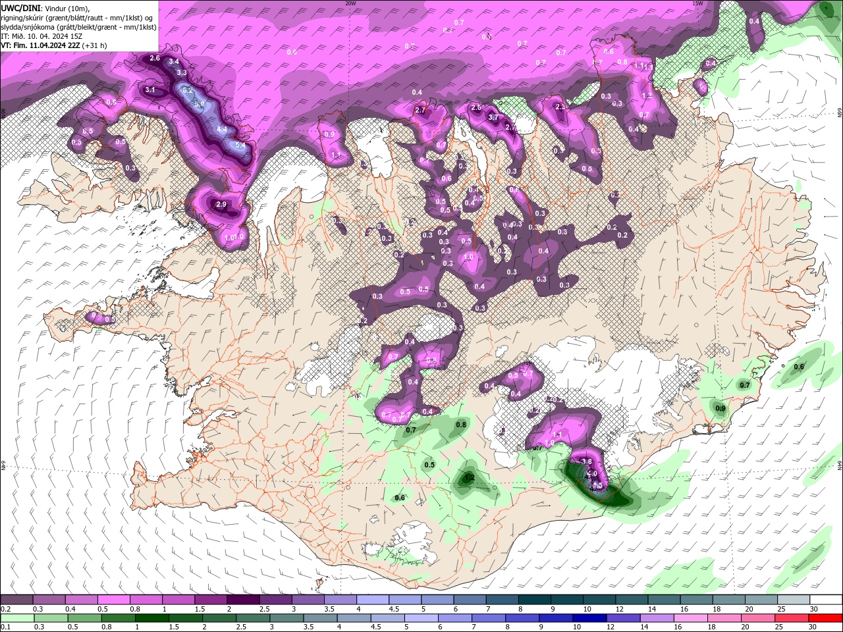This screenshot has height=632, width=843.
Task: Select the dark purple upper swatch at 2
Action: tap(243, 600)
